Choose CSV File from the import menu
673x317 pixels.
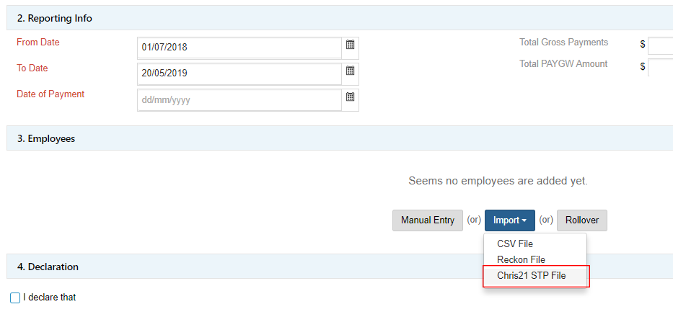[x=515, y=244]
